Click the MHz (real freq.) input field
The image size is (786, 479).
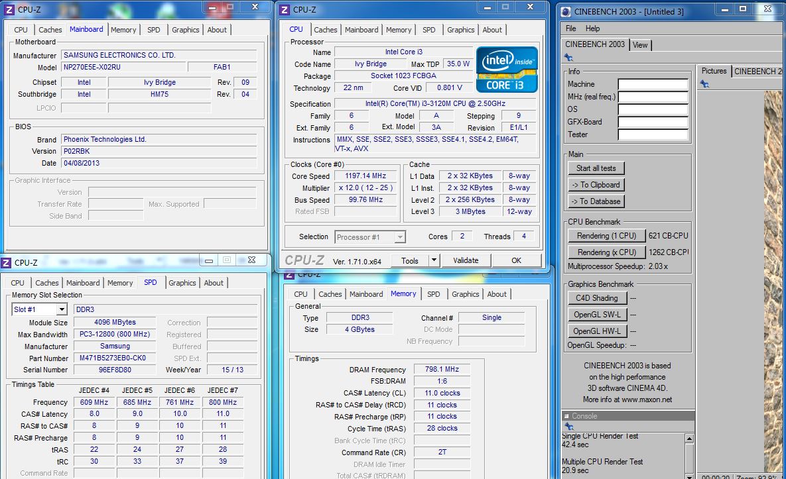653,97
